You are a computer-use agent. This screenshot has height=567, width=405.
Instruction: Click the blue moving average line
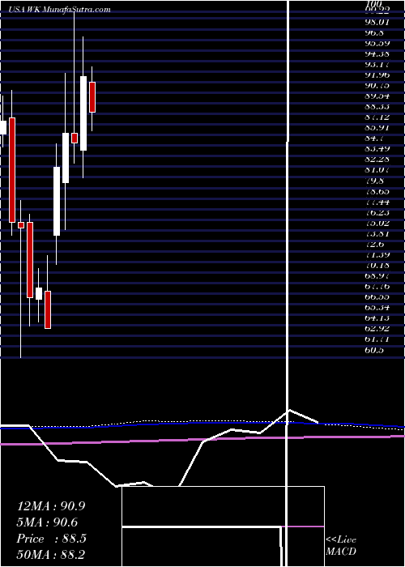202,424
